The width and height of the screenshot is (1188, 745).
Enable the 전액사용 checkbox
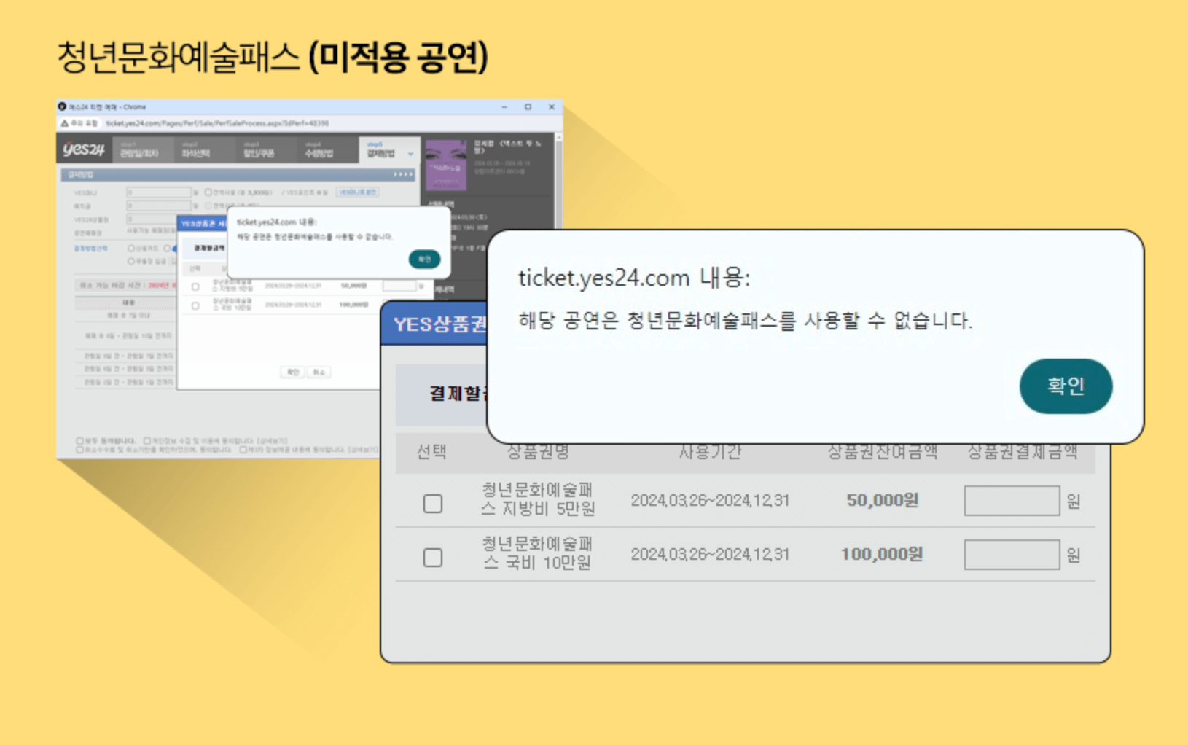(208, 192)
